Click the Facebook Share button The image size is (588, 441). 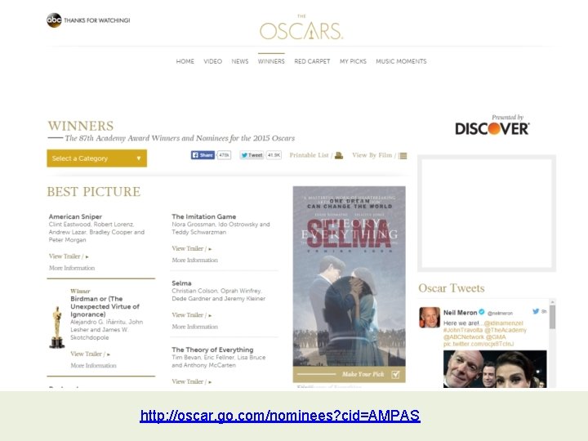[203, 155]
